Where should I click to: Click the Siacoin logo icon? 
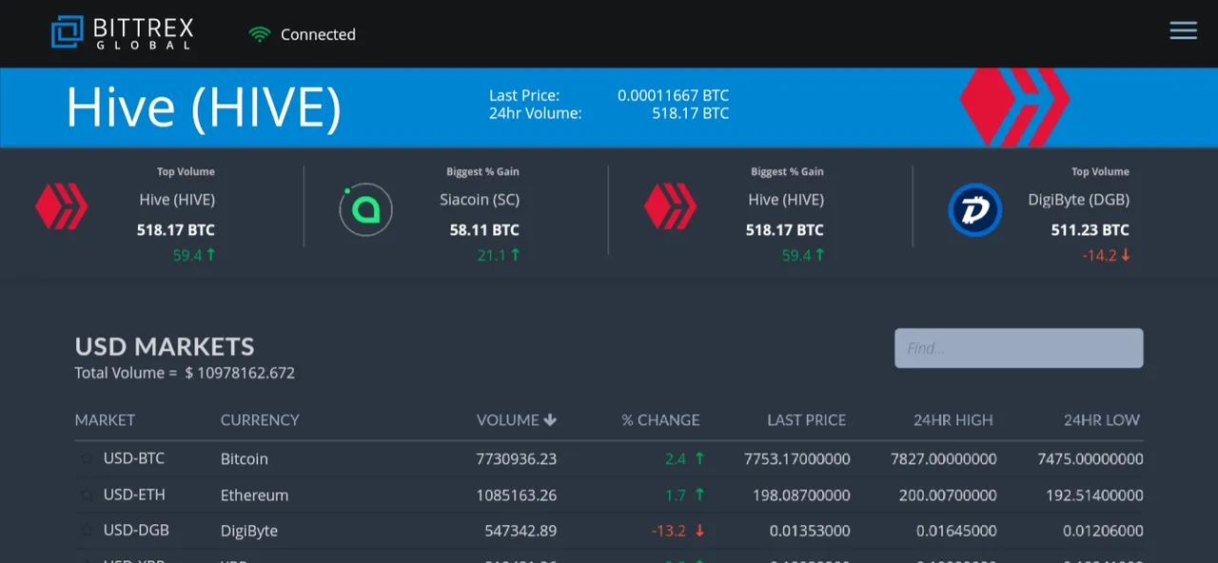pos(365,208)
